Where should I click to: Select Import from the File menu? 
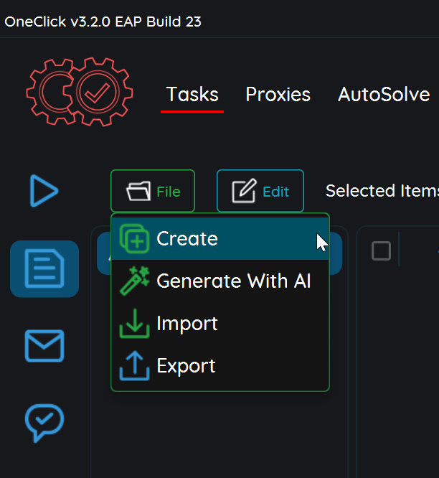(x=220, y=323)
